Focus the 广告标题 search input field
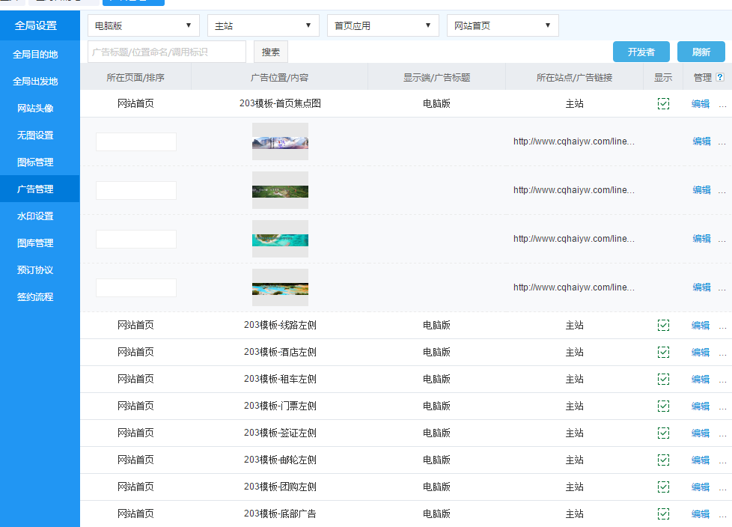The image size is (732, 527). coord(167,52)
